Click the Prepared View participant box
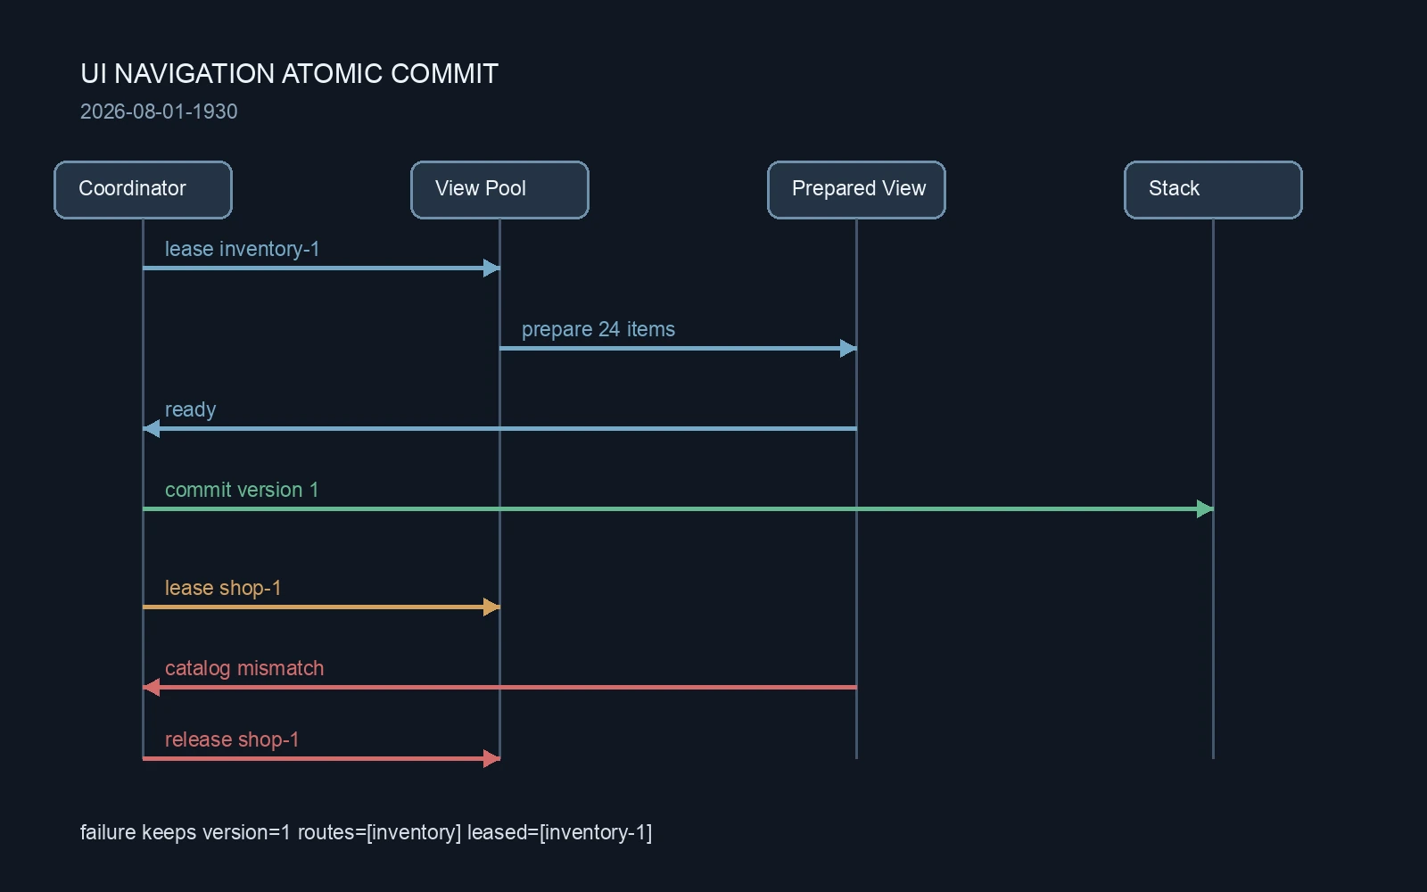Viewport: 1427px width, 892px height. [856, 190]
